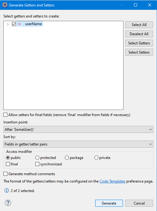This screenshot has width=157, height=211.
Task: Expand the userName tree node
Action: pyautogui.click(x=8, y=24)
